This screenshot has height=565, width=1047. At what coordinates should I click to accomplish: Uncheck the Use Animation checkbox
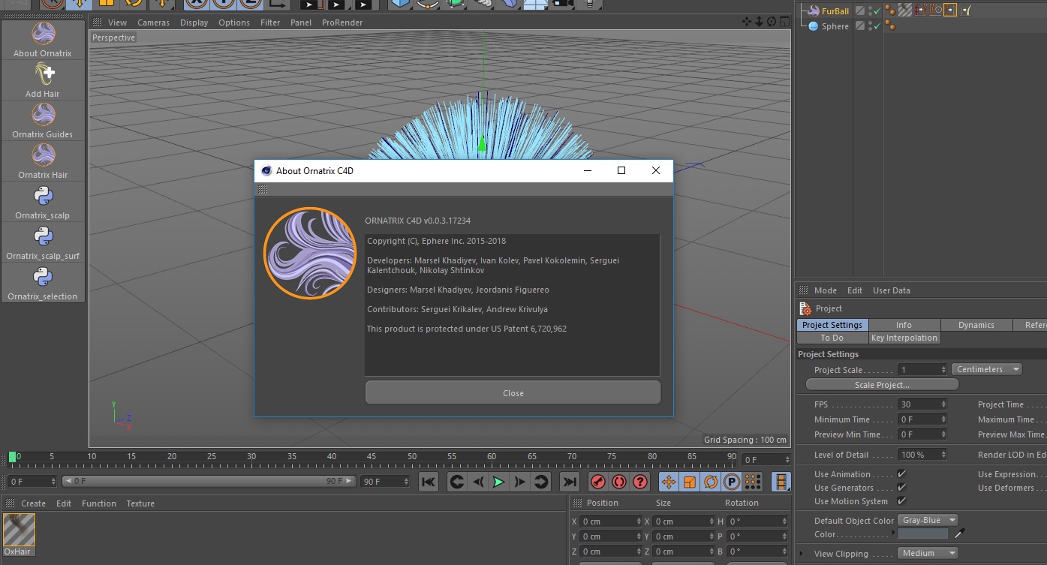pos(901,474)
